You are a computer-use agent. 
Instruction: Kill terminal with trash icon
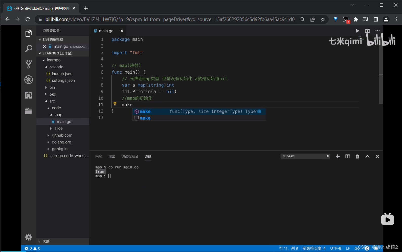coord(357,156)
